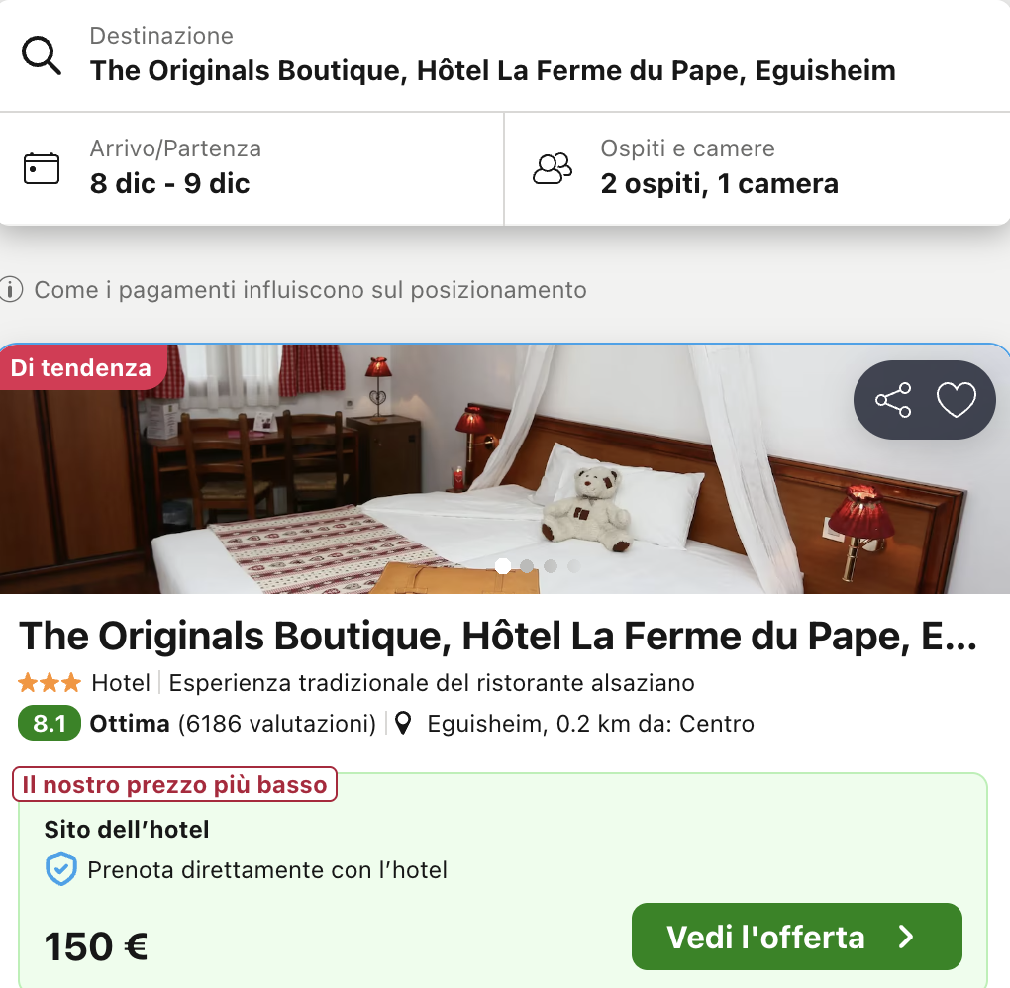Click the calendar icon for dates
This screenshot has width=1010, height=988.
42,168
